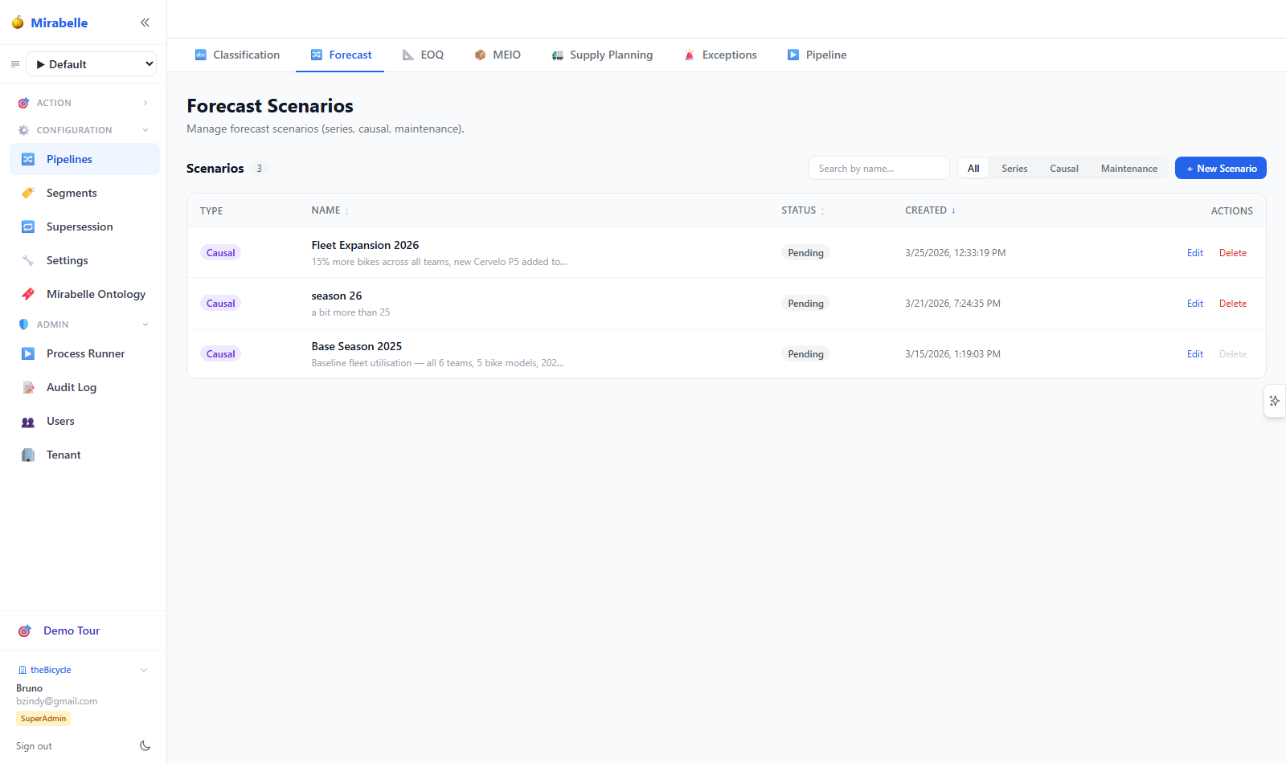Image resolution: width=1286 pixels, height=763 pixels.
Task: Click the Supersession sidebar icon
Action: [28, 226]
